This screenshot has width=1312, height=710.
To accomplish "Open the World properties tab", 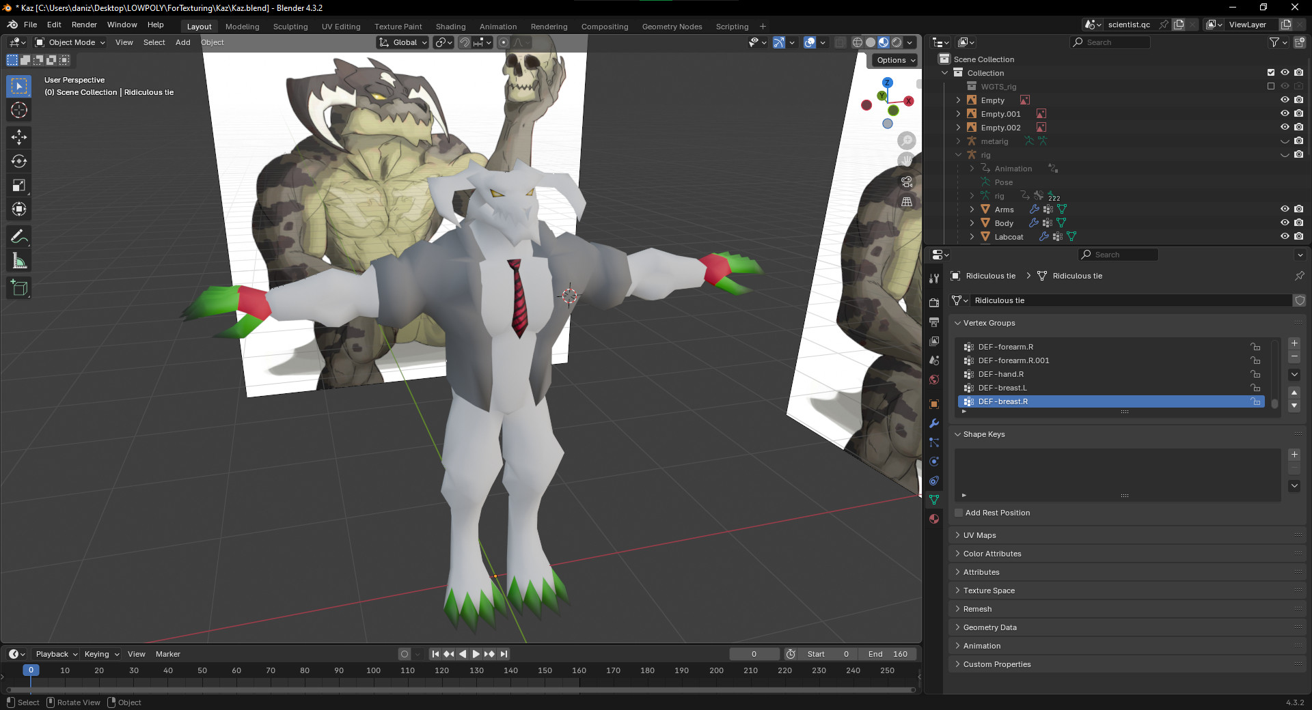I will pyautogui.click(x=934, y=380).
